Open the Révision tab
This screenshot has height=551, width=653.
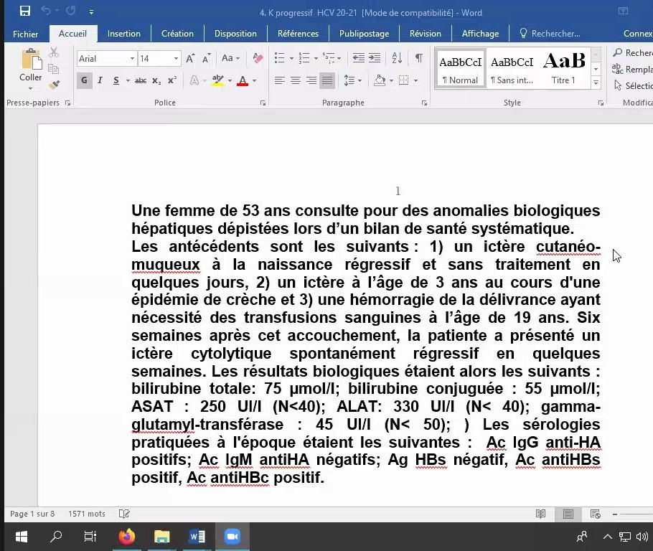426,34
